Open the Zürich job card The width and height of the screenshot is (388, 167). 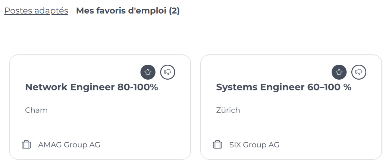pyautogui.click(x=291, y=125)
